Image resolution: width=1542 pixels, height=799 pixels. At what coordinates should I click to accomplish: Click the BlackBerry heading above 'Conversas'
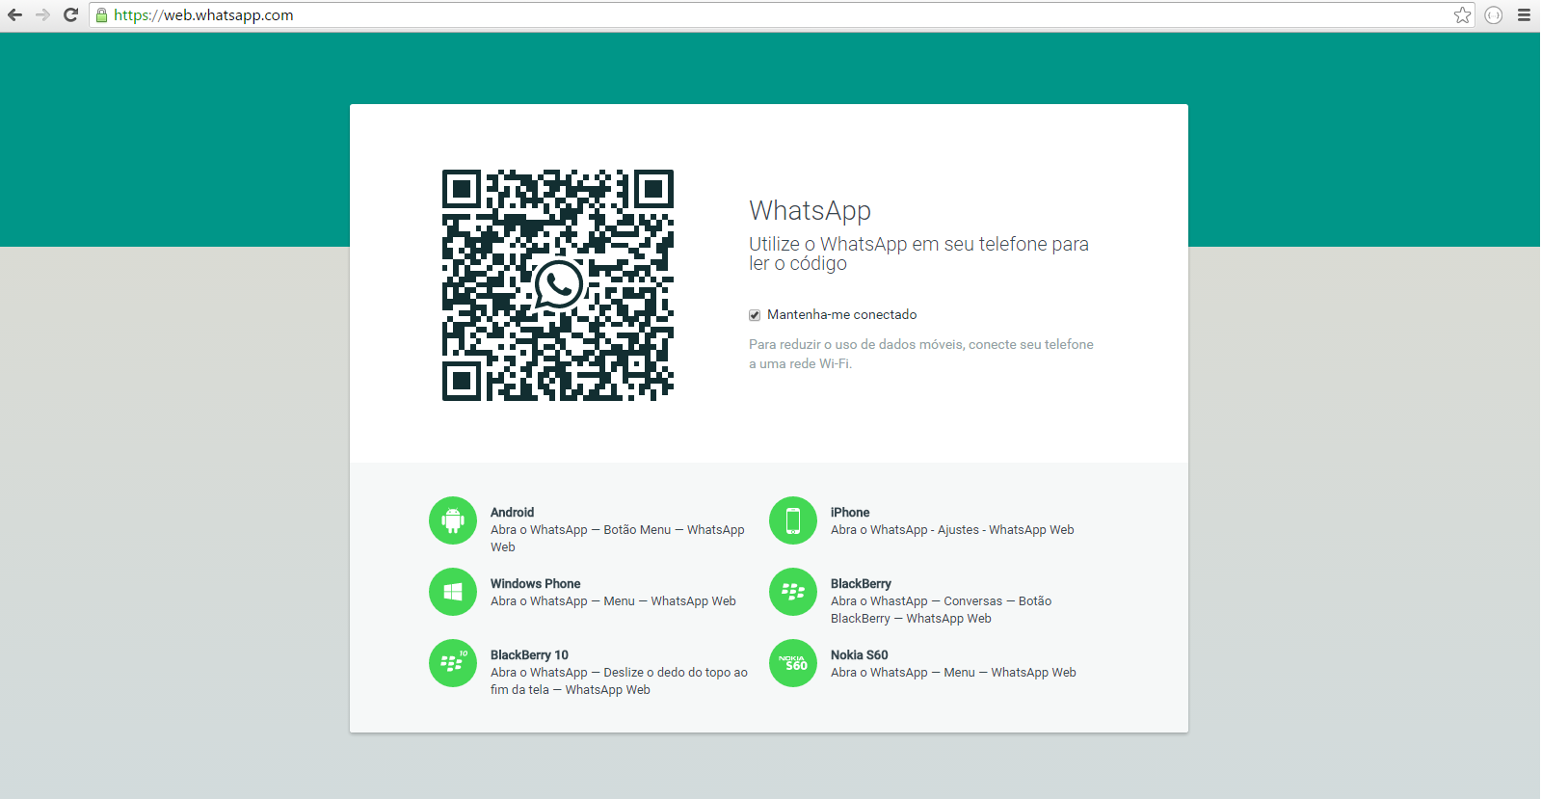pos(861,584)
